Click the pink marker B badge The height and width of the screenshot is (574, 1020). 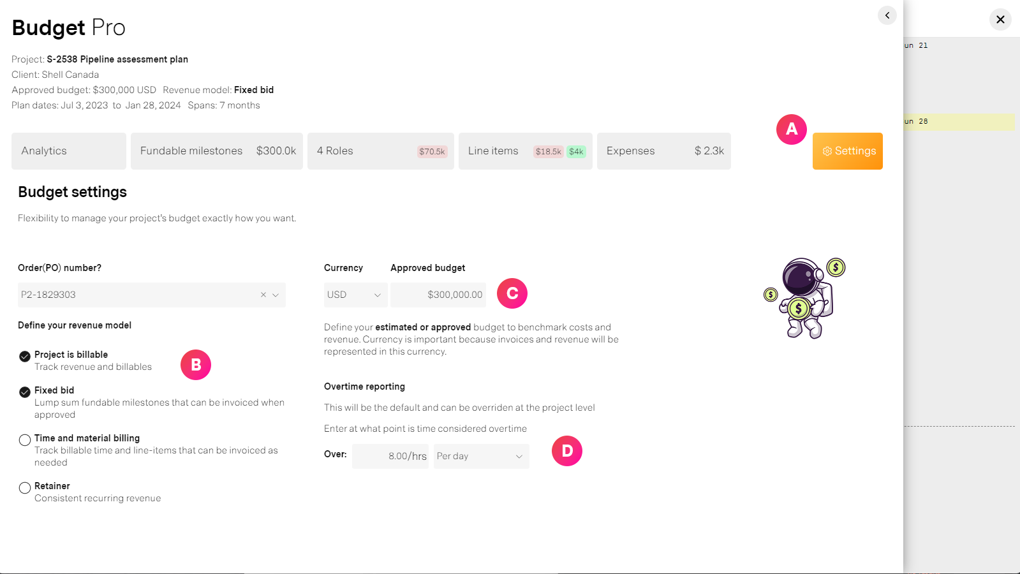coord(196,365)
